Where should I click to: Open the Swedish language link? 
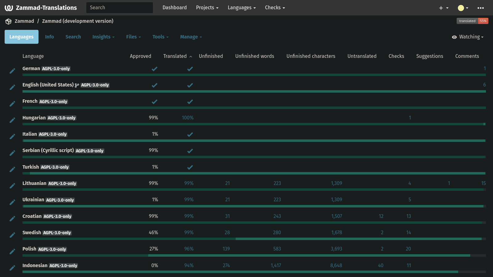(x=32, y=232)
